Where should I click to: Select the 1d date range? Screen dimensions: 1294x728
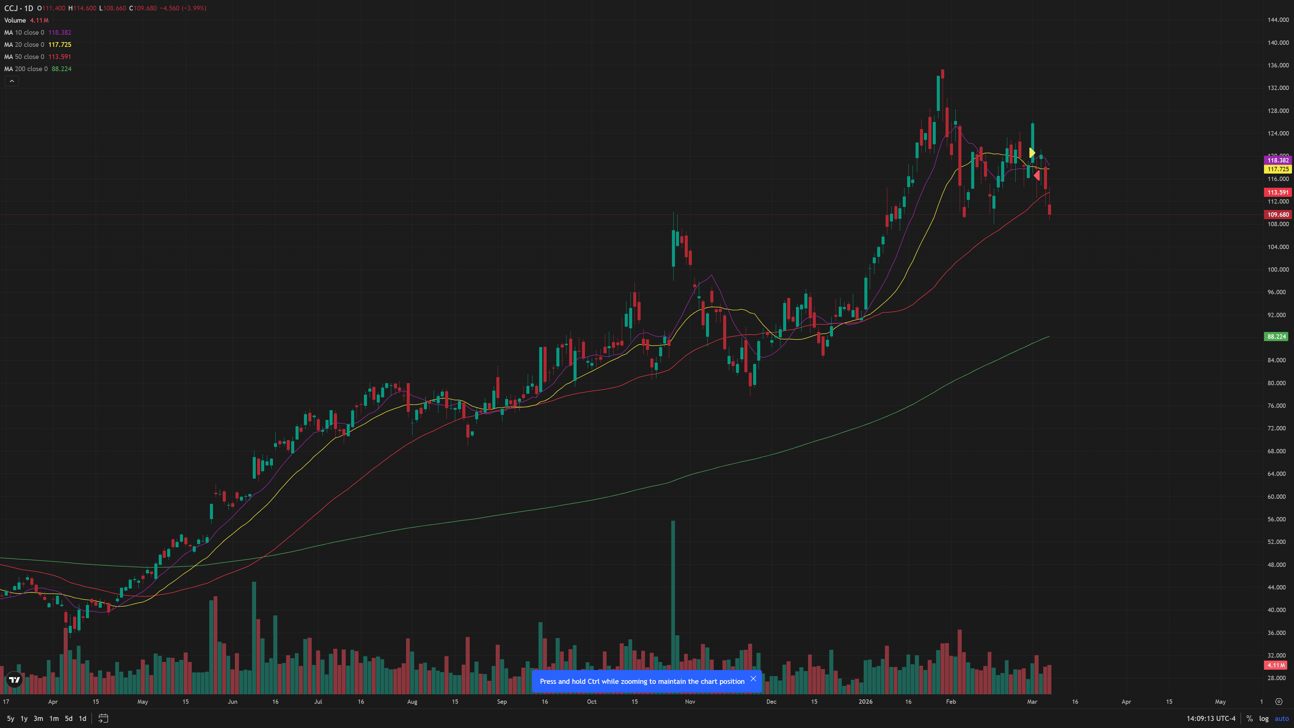coord(82,719)
